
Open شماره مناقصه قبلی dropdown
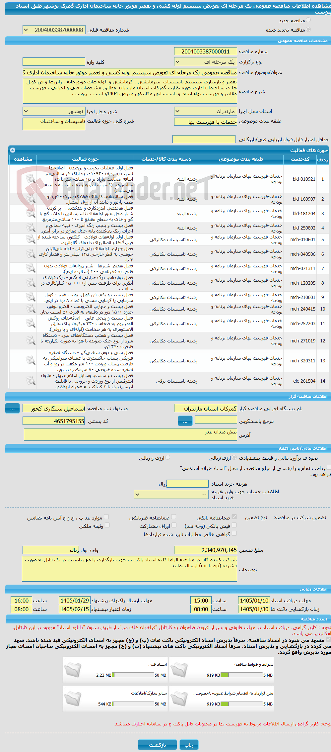pyautogui.click(x=54, y=30)
